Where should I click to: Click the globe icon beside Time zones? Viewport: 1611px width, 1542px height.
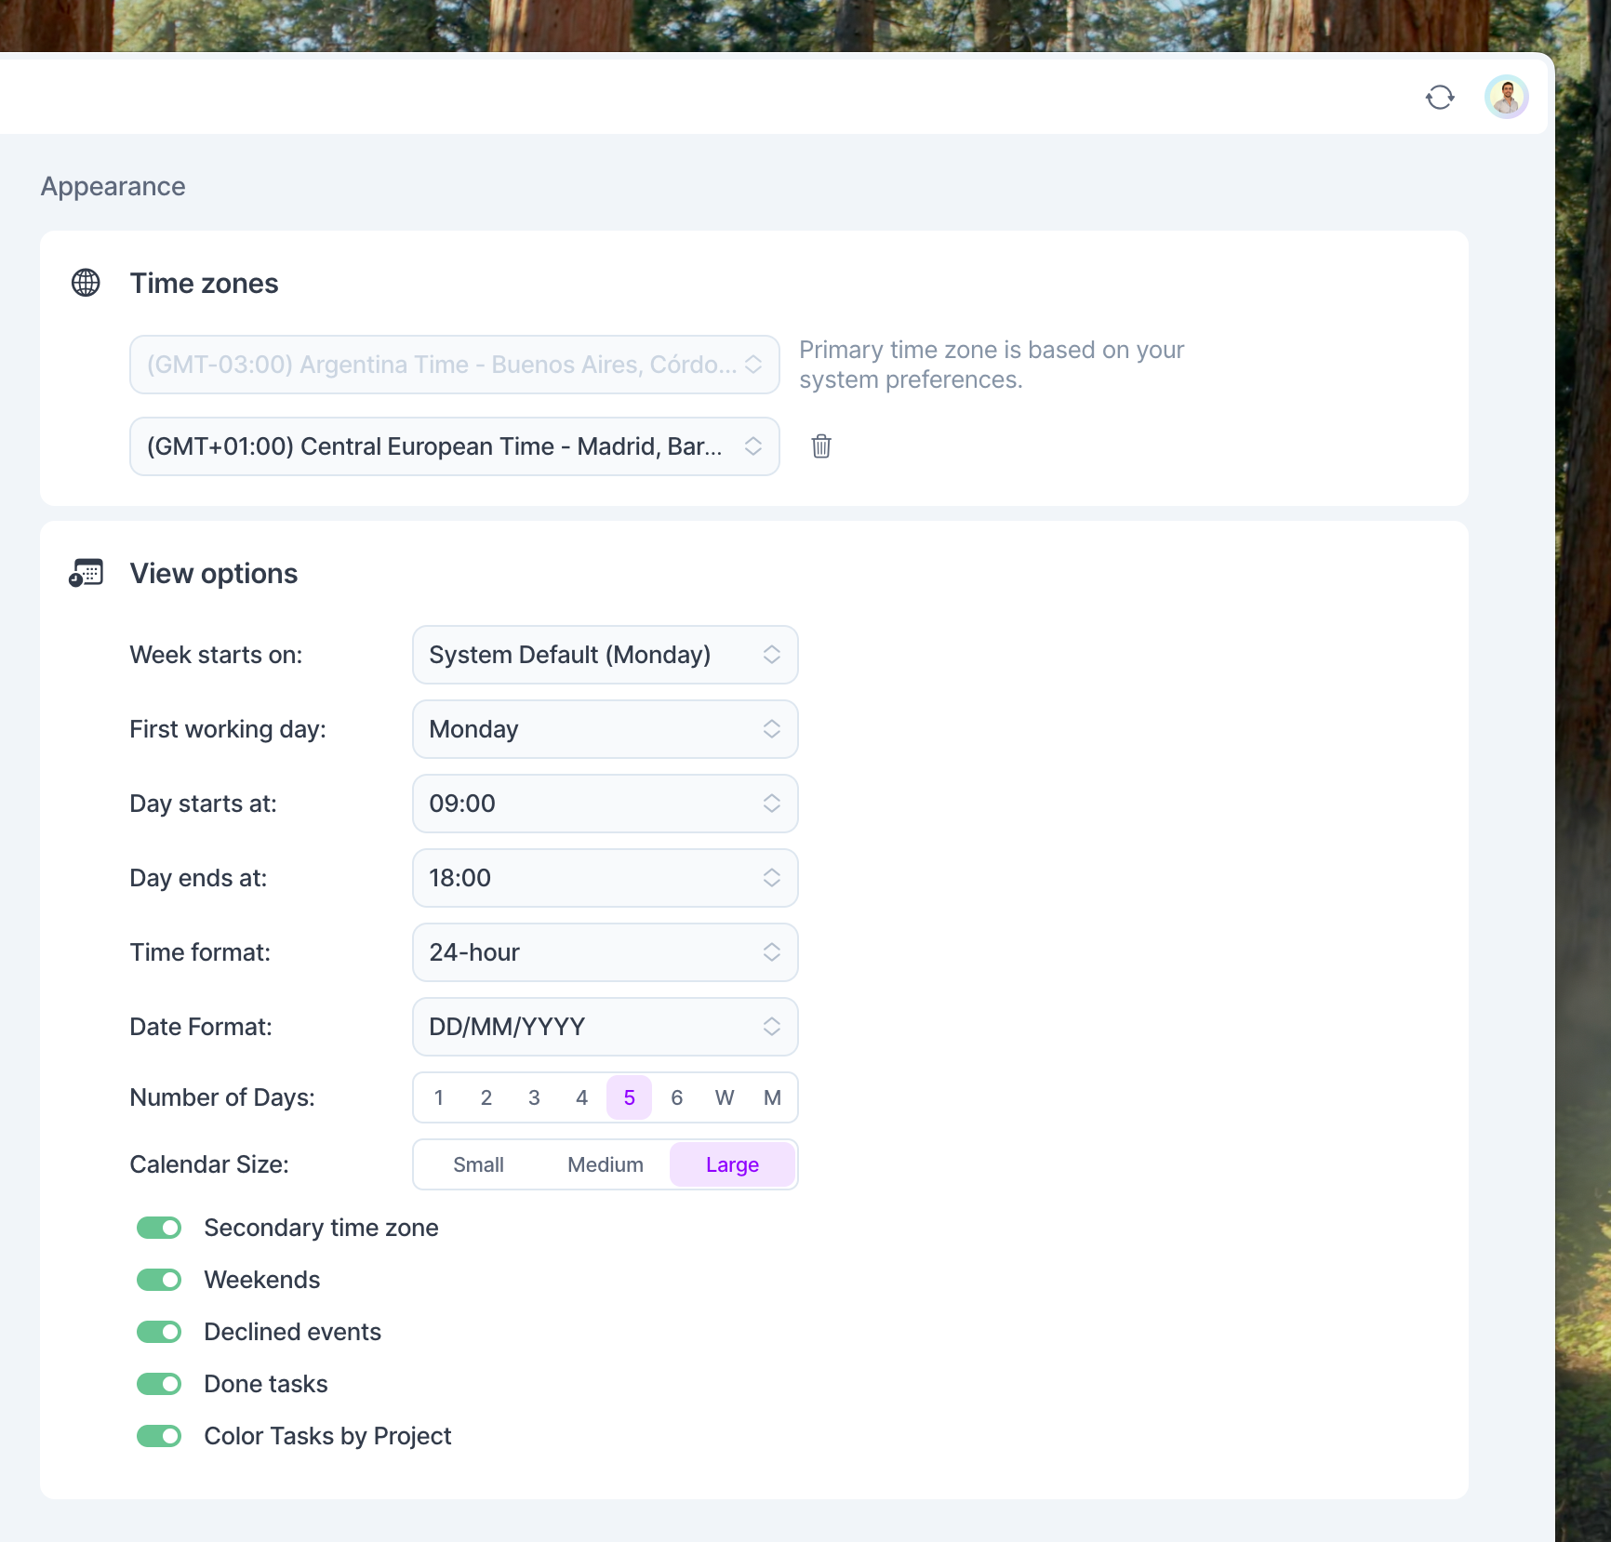(x=86, y=283)
